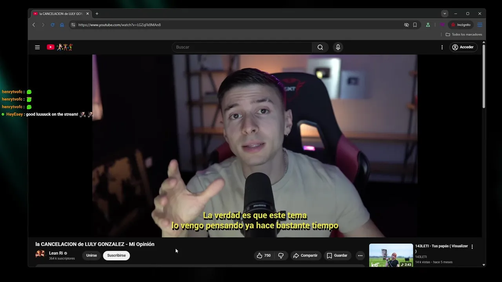Screen dimensions: 502x282
Task: Open 143LETI Tus papás recommended thumbnail
Action: coord(391,255)
